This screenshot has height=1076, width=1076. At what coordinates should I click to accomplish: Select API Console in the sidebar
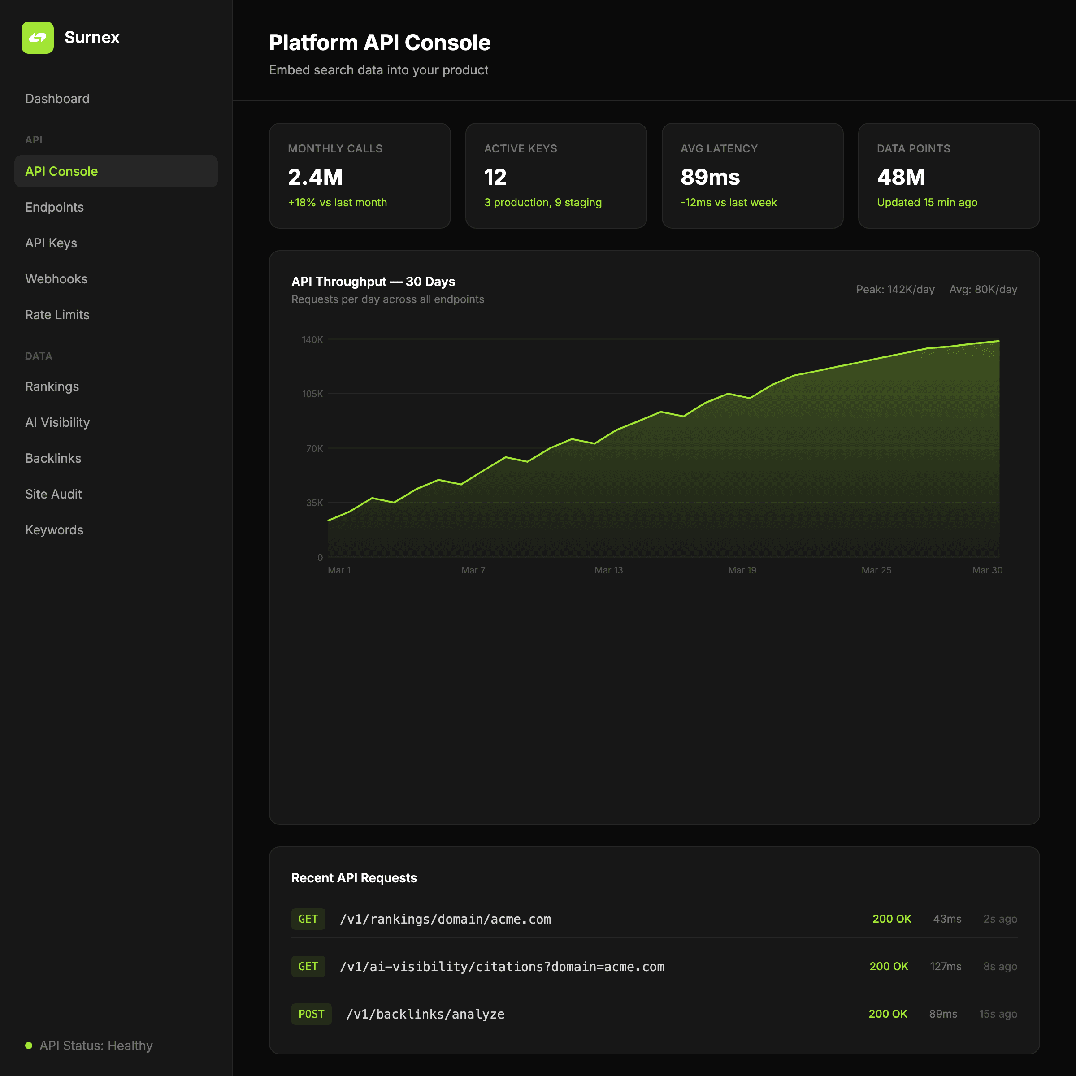(61, 171)
